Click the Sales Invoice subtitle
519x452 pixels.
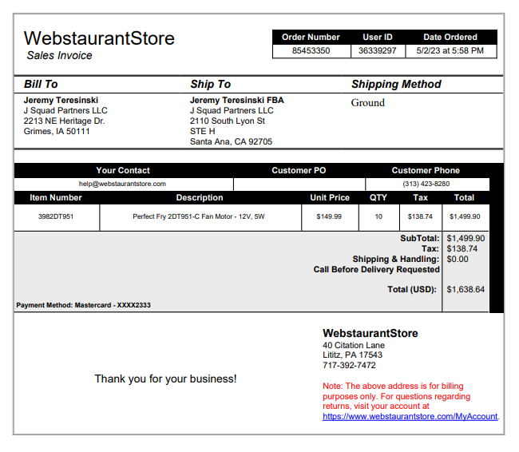tap(59, 55)
